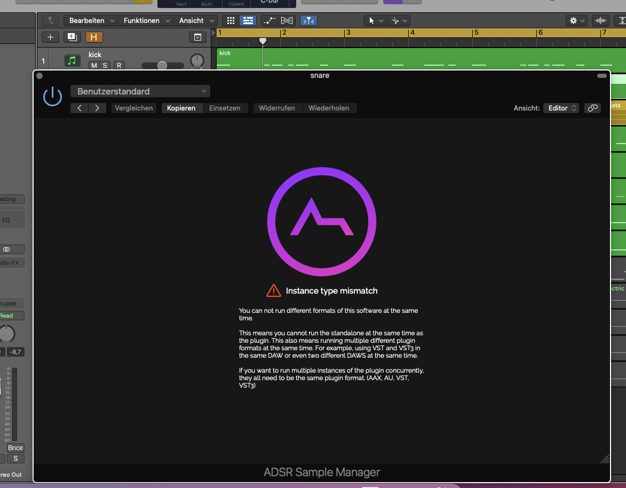Open the pointer tool menu
The height and width of the screenshot is (488, 626).
[x=376, y=20]
